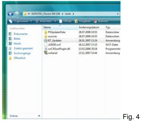Select tools segment in address bar
The width and height of the screenshot is (142, 122).
68,14
